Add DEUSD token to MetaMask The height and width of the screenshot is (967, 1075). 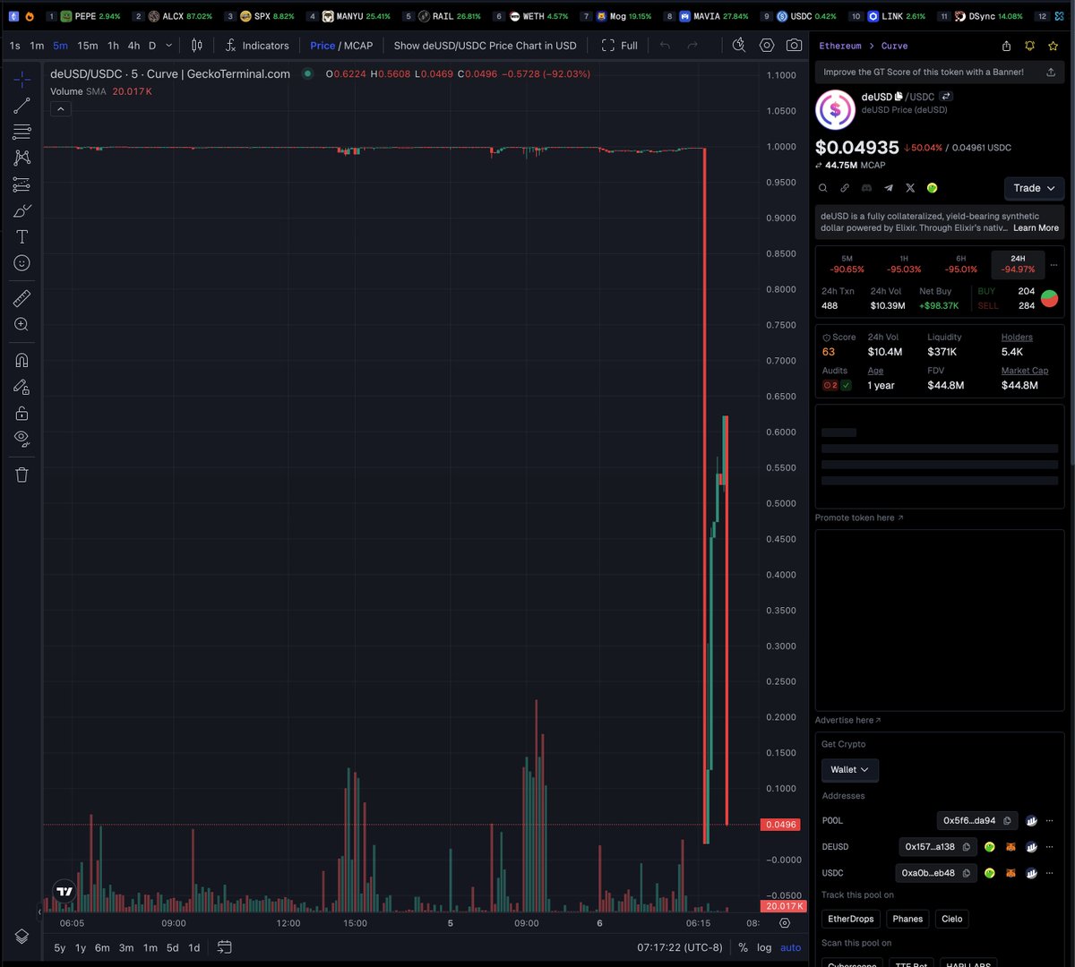(x=1010, y=847)
